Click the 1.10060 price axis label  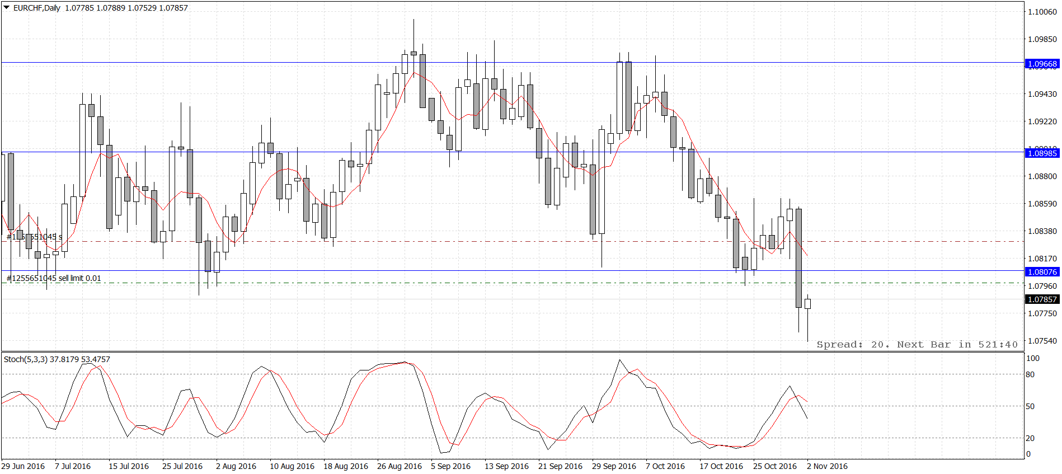coord(1042,12)
